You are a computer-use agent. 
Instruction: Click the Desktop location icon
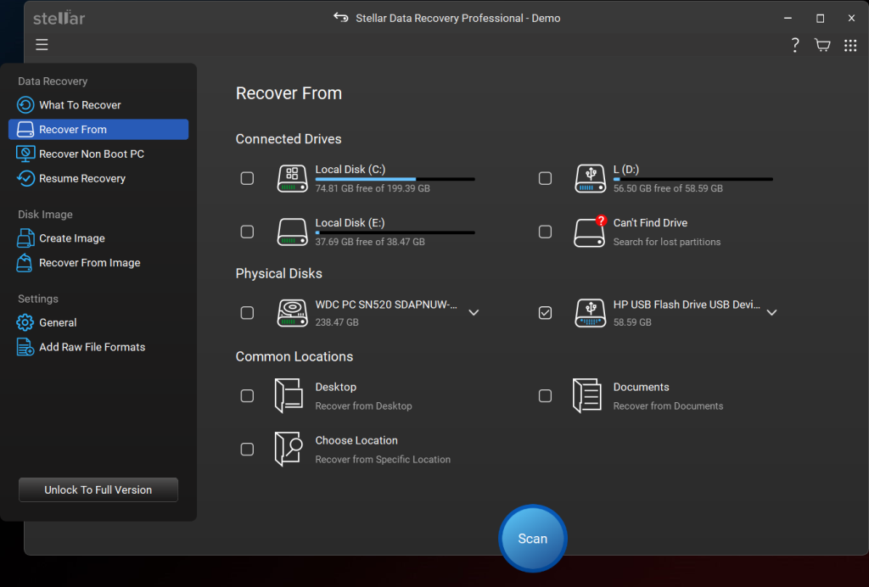click(289, 395)
